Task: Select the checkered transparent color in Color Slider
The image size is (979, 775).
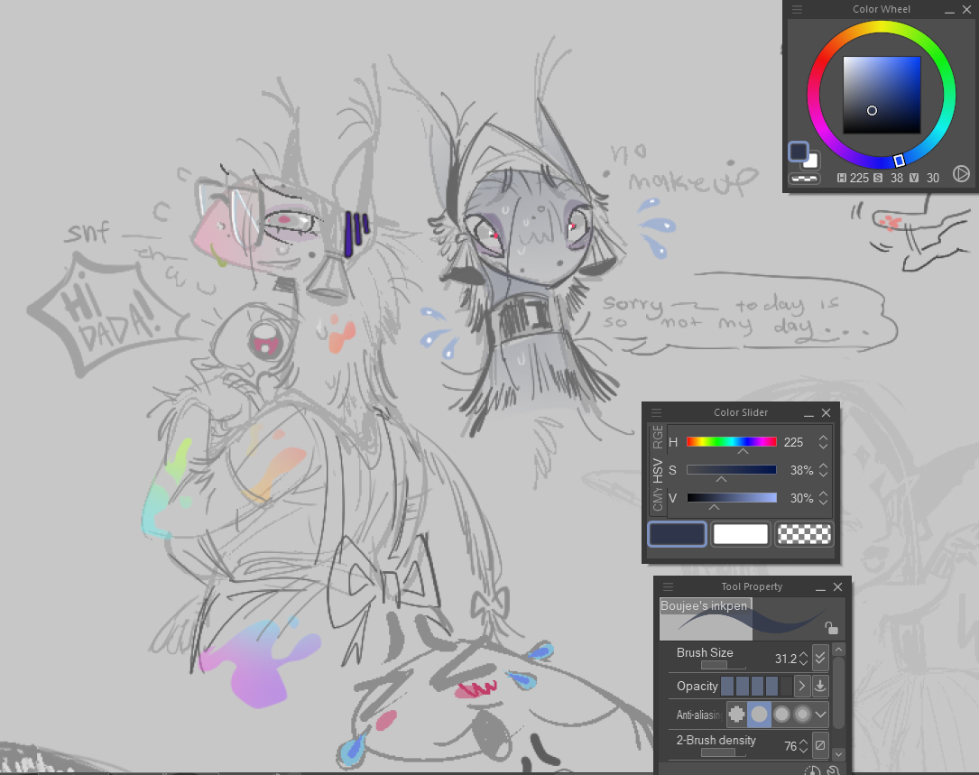Action: [x=803, y=534]
